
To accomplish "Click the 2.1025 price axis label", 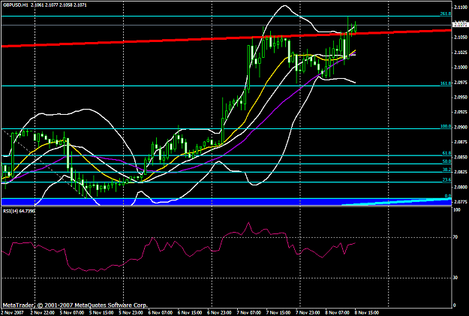I will coord(459,53).
